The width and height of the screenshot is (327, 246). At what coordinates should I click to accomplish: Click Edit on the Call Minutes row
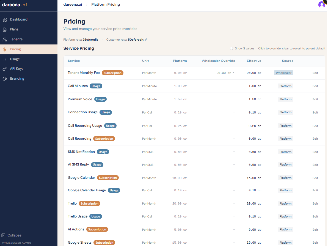tap(315, 86)
